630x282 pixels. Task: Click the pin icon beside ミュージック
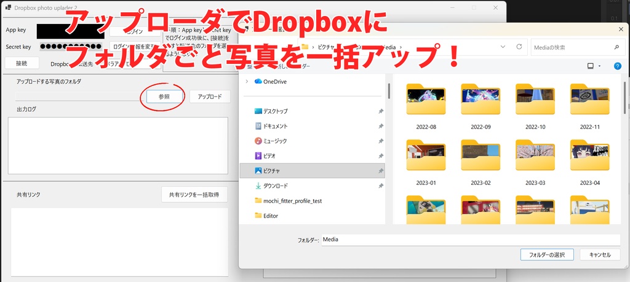(x=380, y=141)
